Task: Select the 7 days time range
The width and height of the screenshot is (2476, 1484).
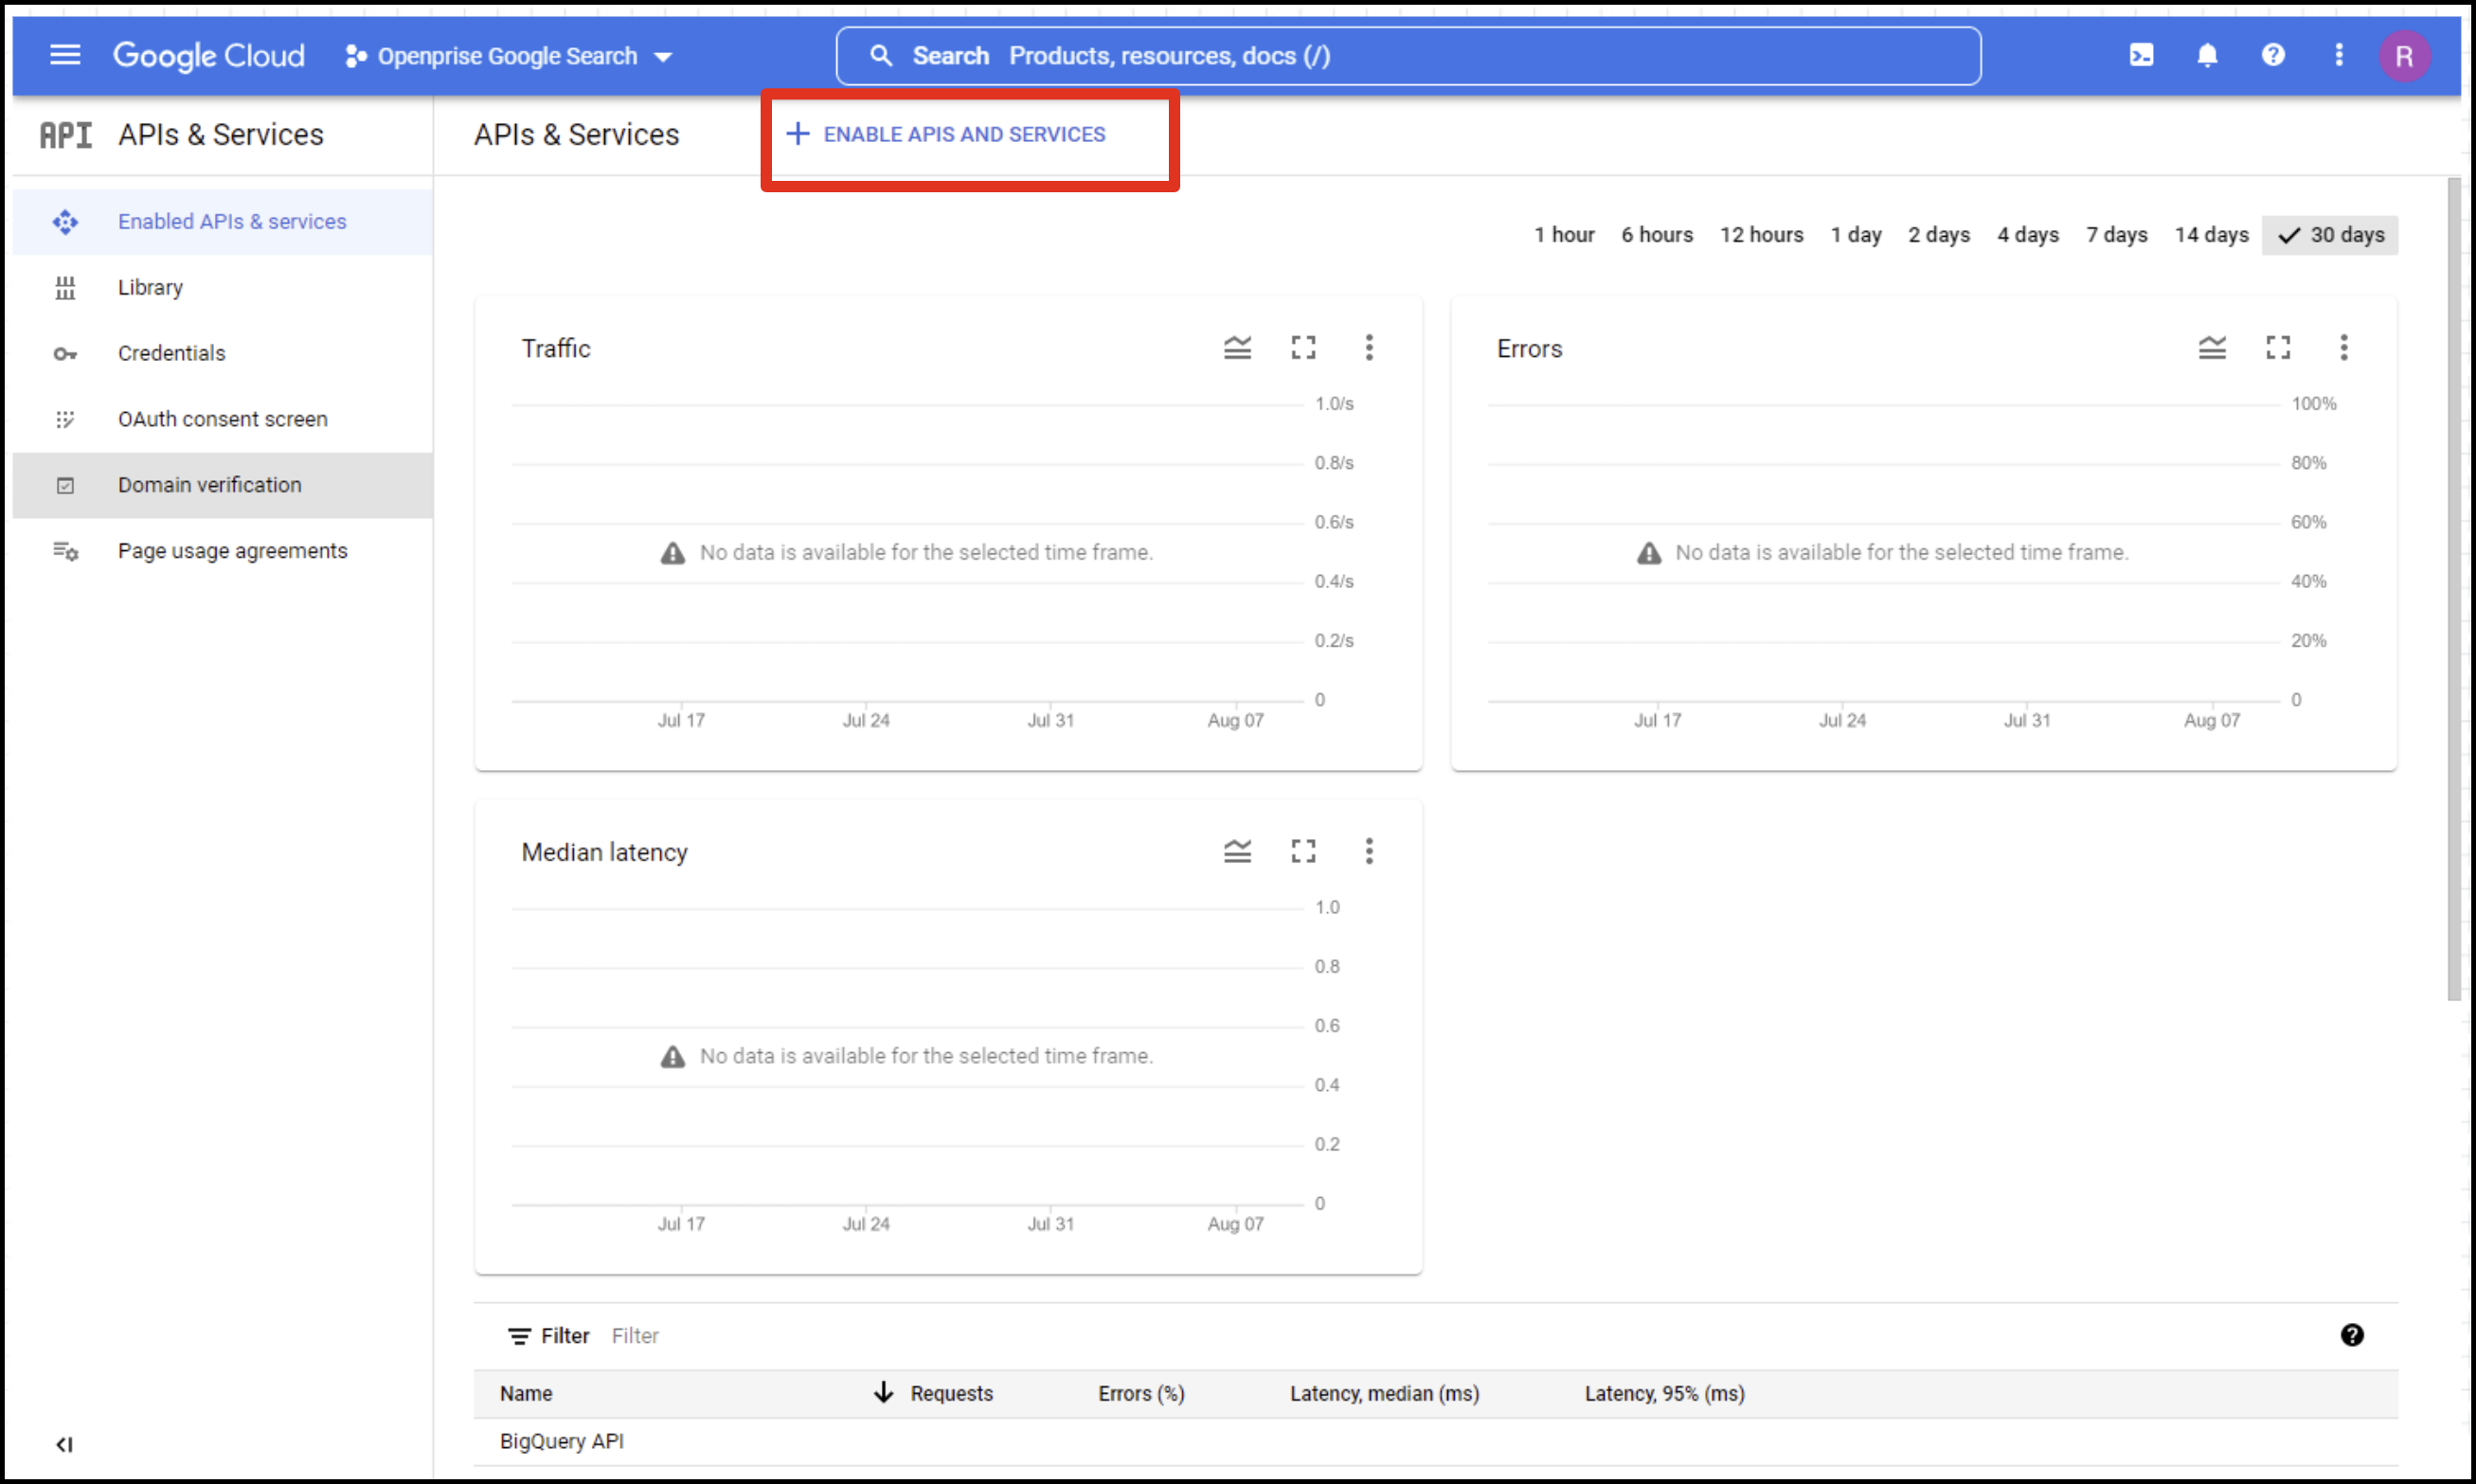Action: pyautogui.click(x=2117, y=235)
